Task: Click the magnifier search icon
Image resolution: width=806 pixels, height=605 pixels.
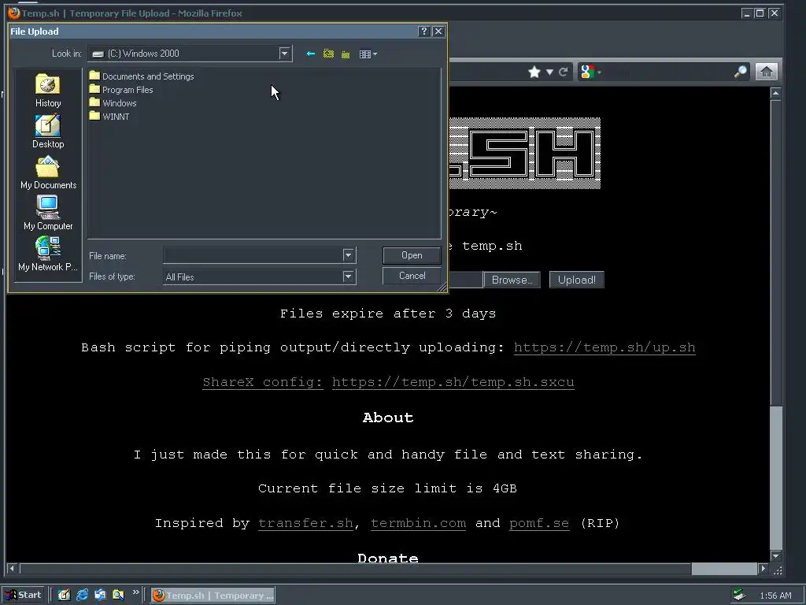Action: (x=741, y=72)
